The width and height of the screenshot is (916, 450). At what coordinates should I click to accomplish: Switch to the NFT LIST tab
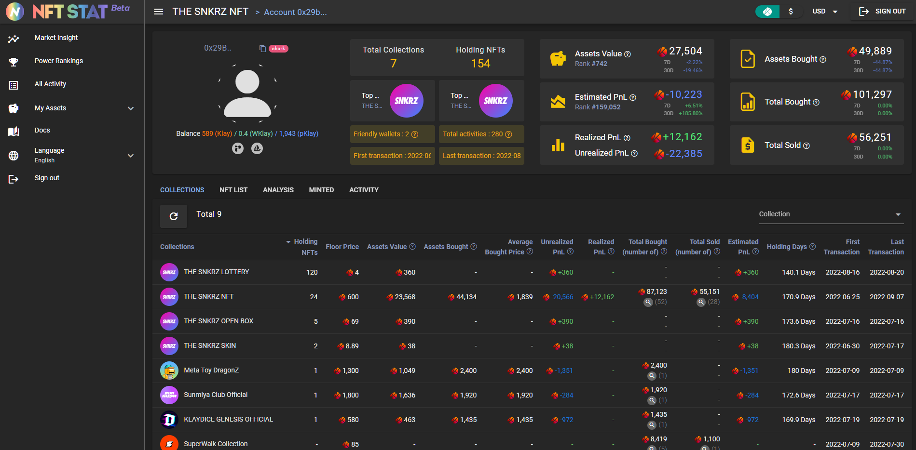233,190
